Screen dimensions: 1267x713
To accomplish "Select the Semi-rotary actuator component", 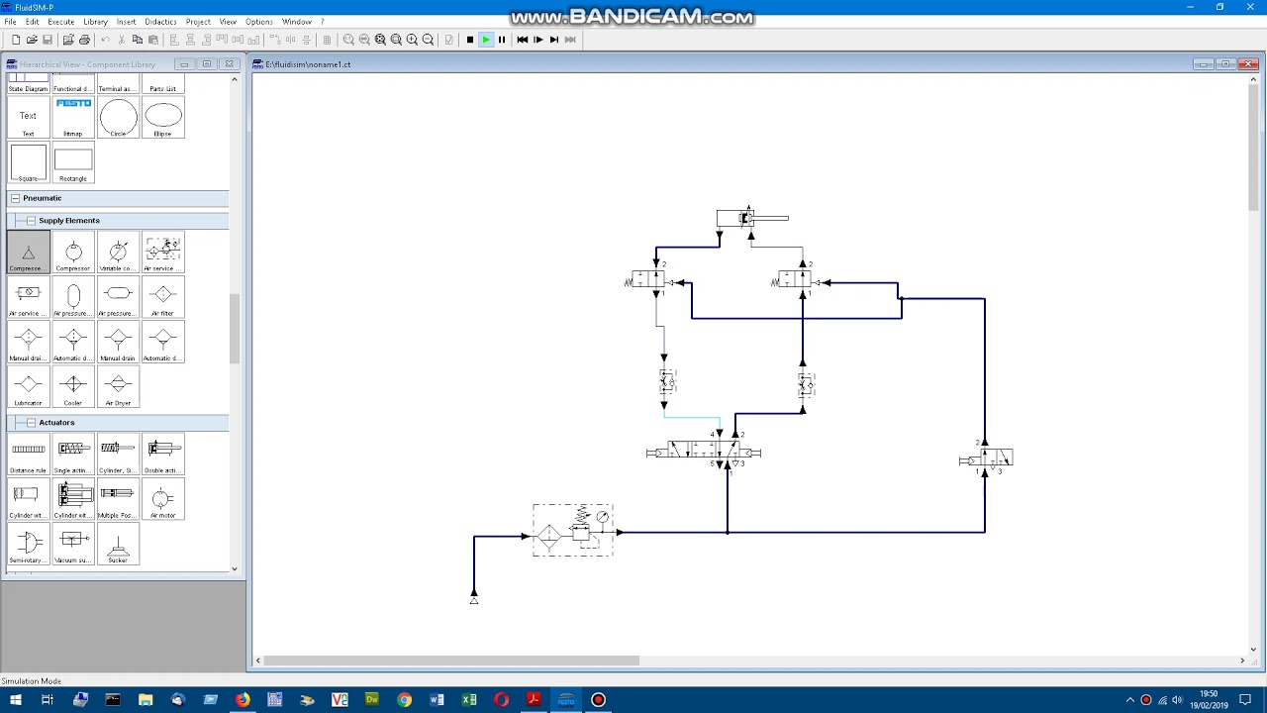I will 28,546.
